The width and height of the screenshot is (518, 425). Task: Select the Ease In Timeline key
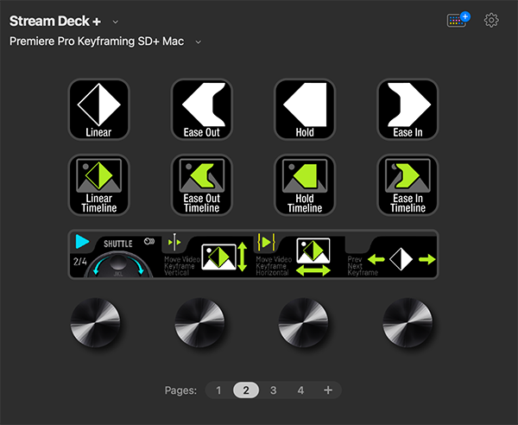407,185
